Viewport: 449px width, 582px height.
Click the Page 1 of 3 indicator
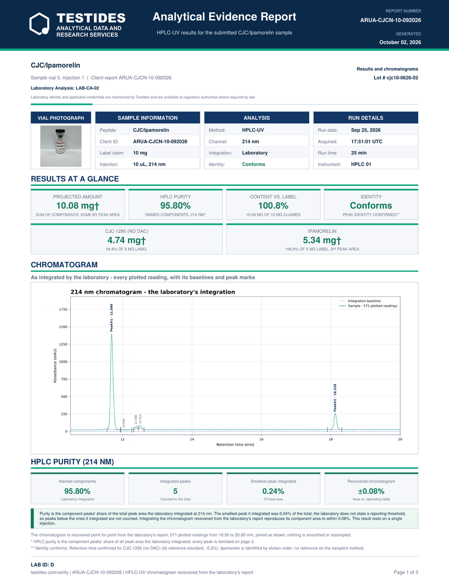tap(406, 573)
